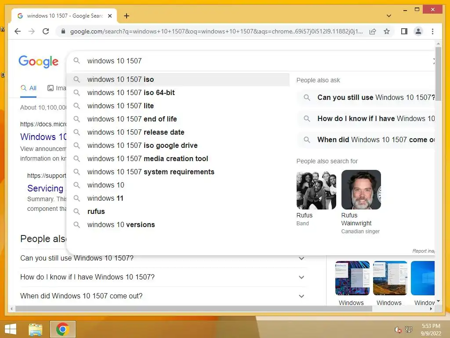Click the Chrome taskbar icon

(62, 329)
